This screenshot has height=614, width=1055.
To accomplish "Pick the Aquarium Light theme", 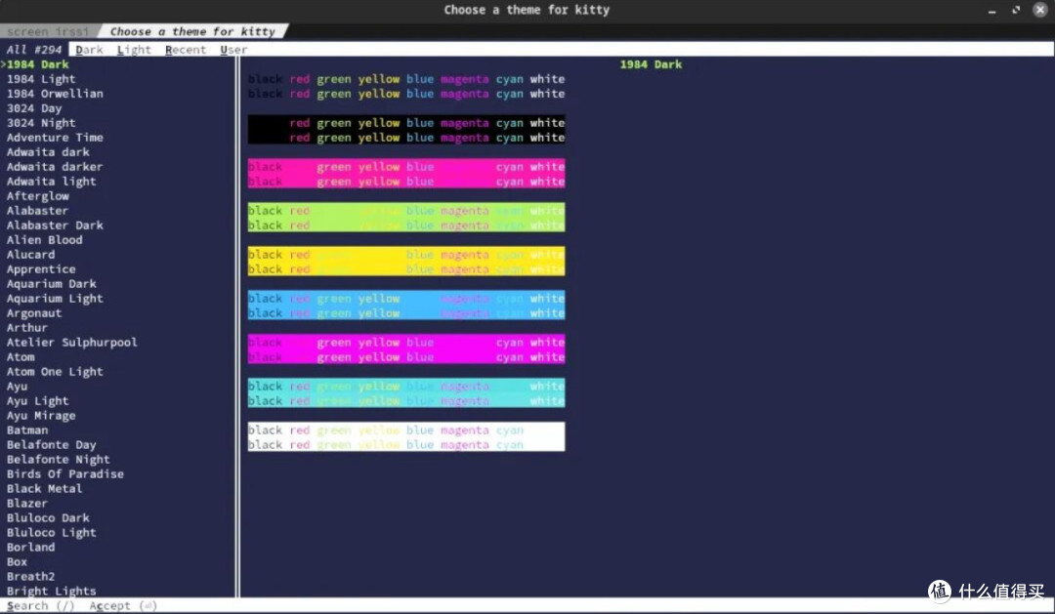I will [55, 299].
